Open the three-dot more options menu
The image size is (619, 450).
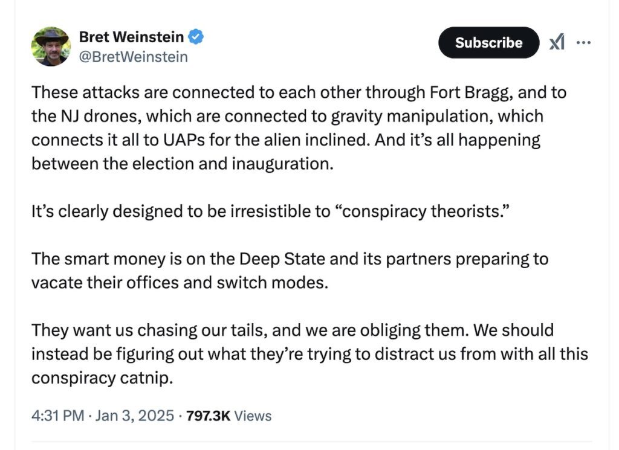(583, 42)
